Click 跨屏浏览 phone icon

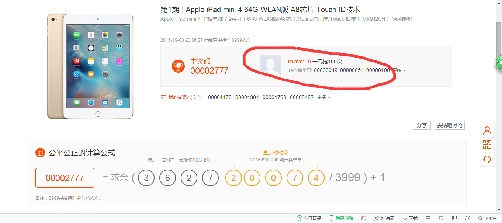[x=332, y=218]
